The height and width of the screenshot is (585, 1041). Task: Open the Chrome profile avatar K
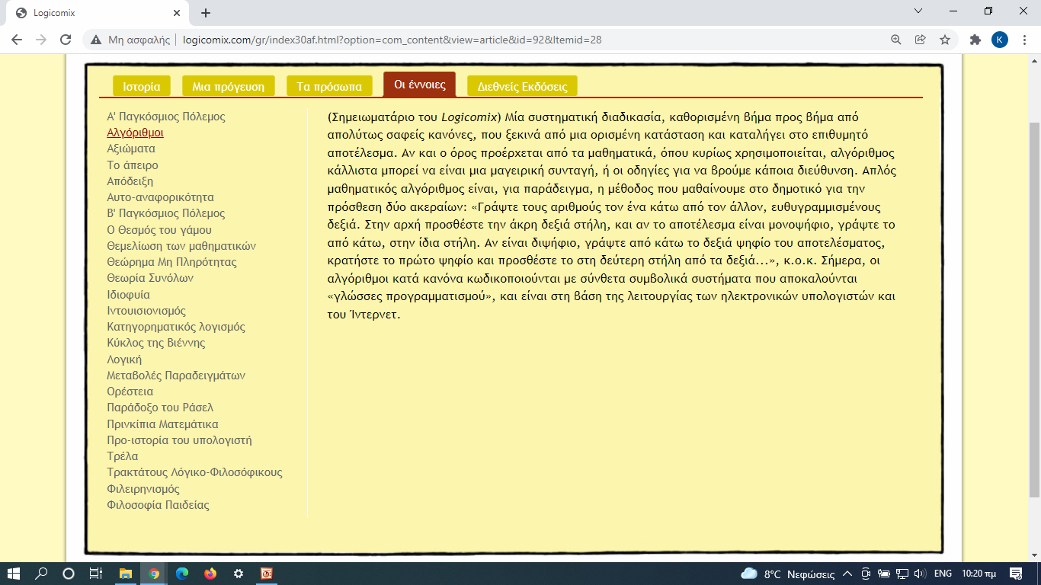(x=1000, y=40)
